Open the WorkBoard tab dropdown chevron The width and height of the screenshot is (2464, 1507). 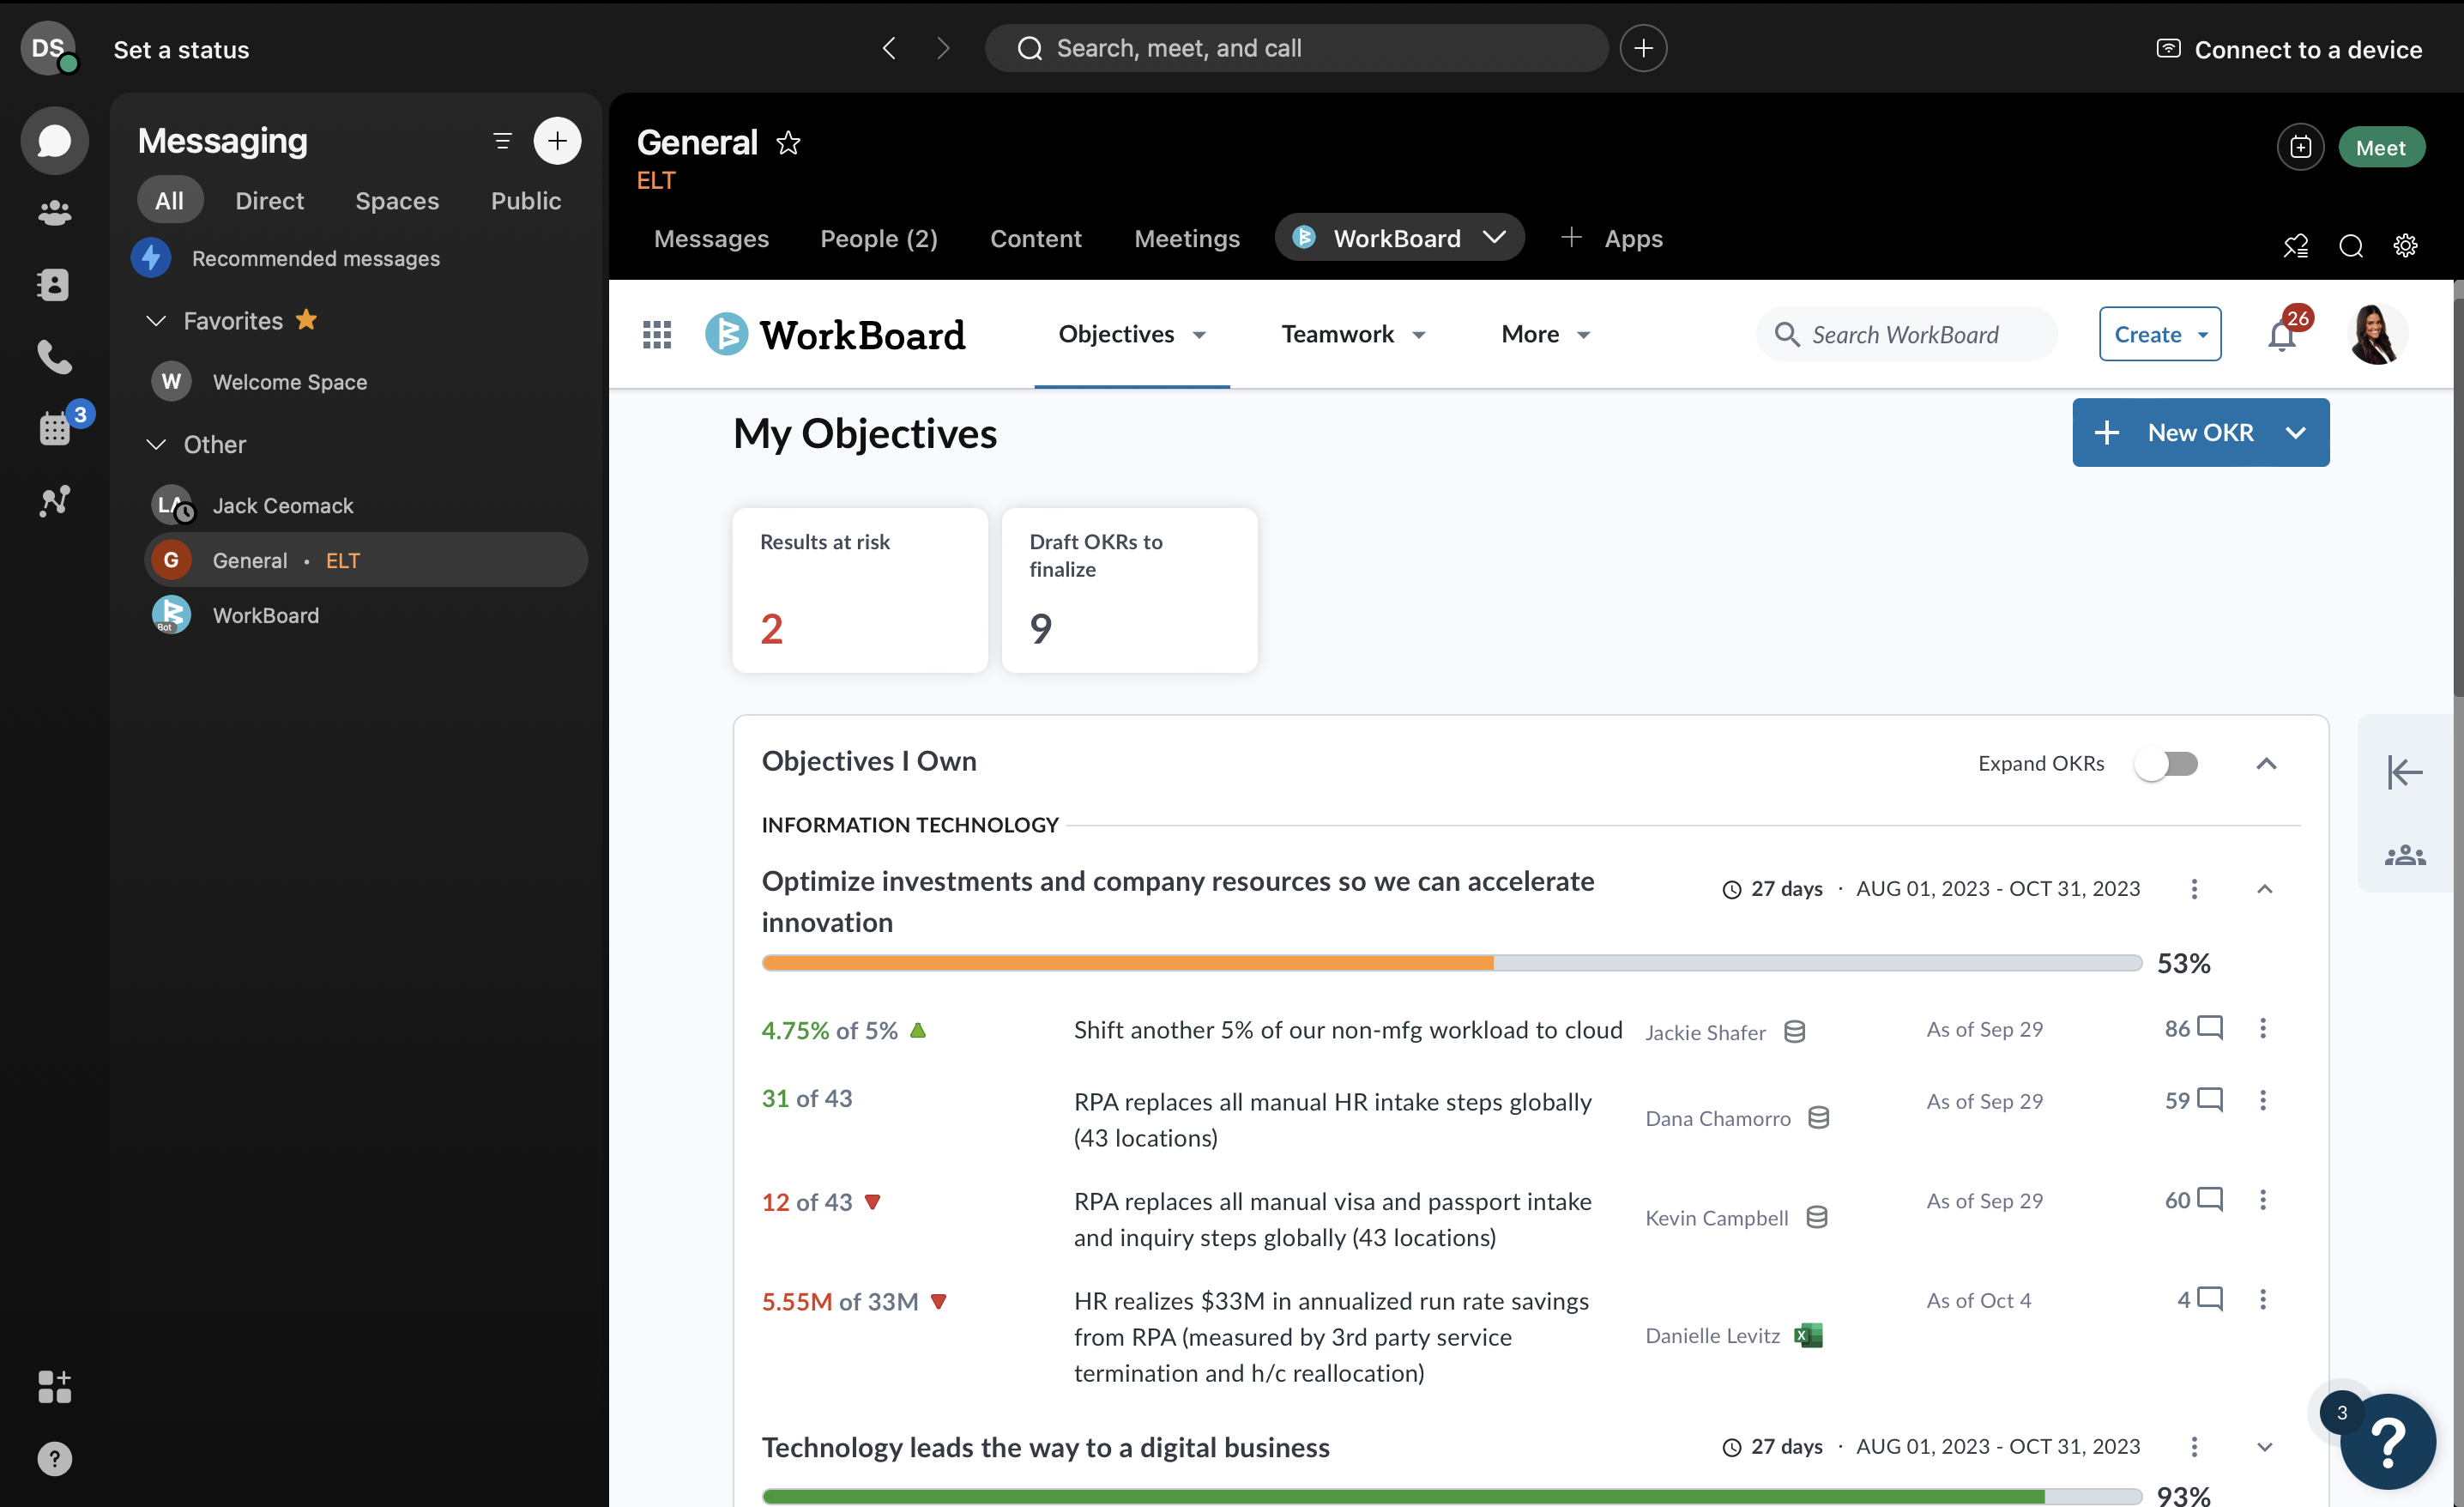pos(1494,238)
